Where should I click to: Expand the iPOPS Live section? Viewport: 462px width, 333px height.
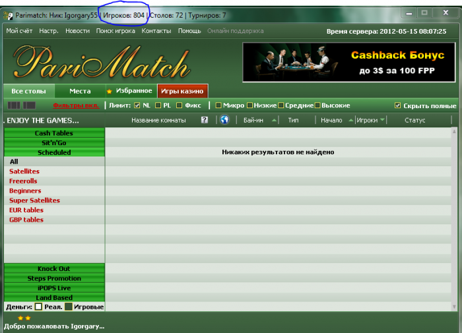(x=54, y=288)
